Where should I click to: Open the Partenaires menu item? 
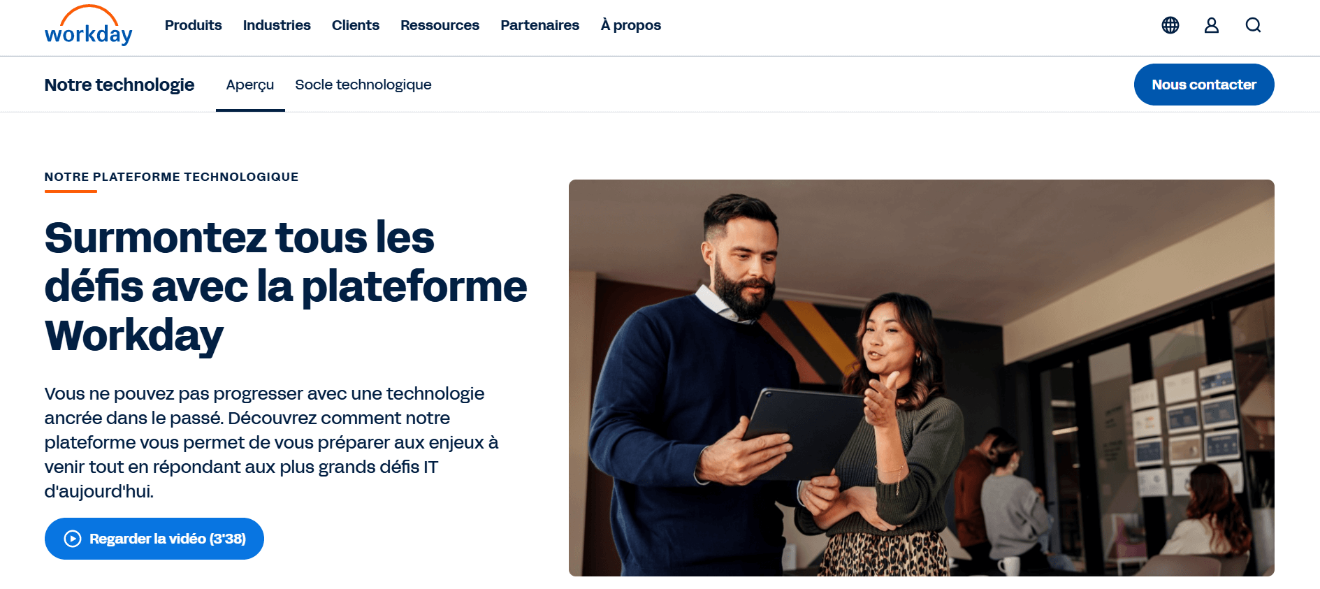click(x=540, y=25)
